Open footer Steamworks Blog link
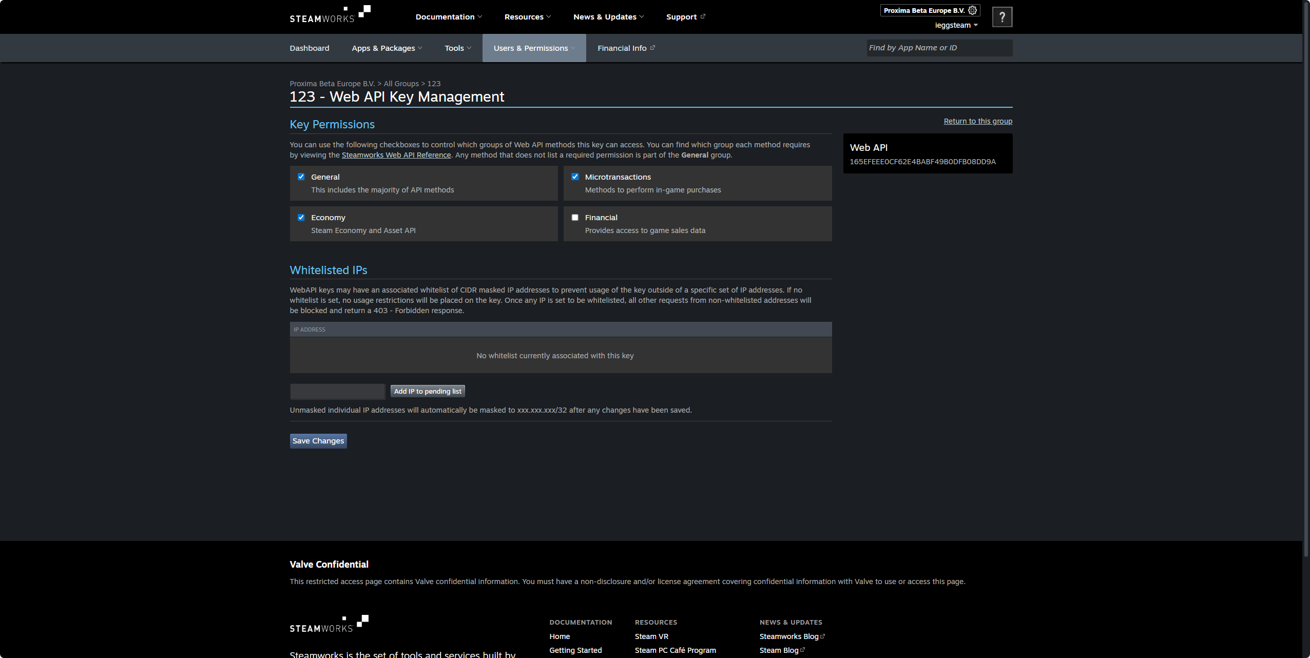Image resolution: width=1310 pixels, height=658 pixels. click(x=792, y=636)
